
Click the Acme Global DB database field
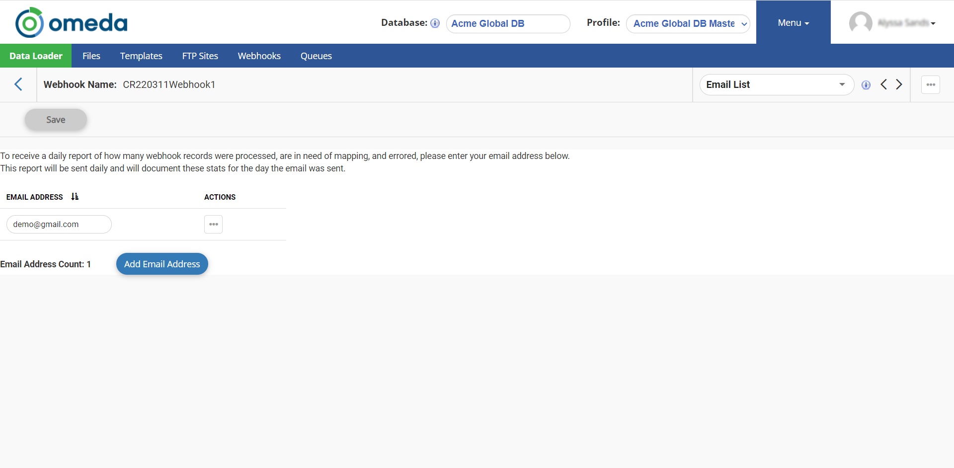(x=507, y=24)
